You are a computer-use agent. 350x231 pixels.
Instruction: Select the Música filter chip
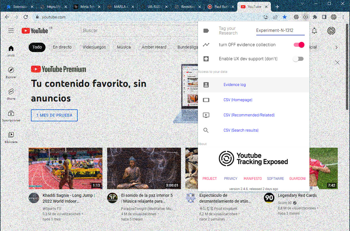coord(124,47)
